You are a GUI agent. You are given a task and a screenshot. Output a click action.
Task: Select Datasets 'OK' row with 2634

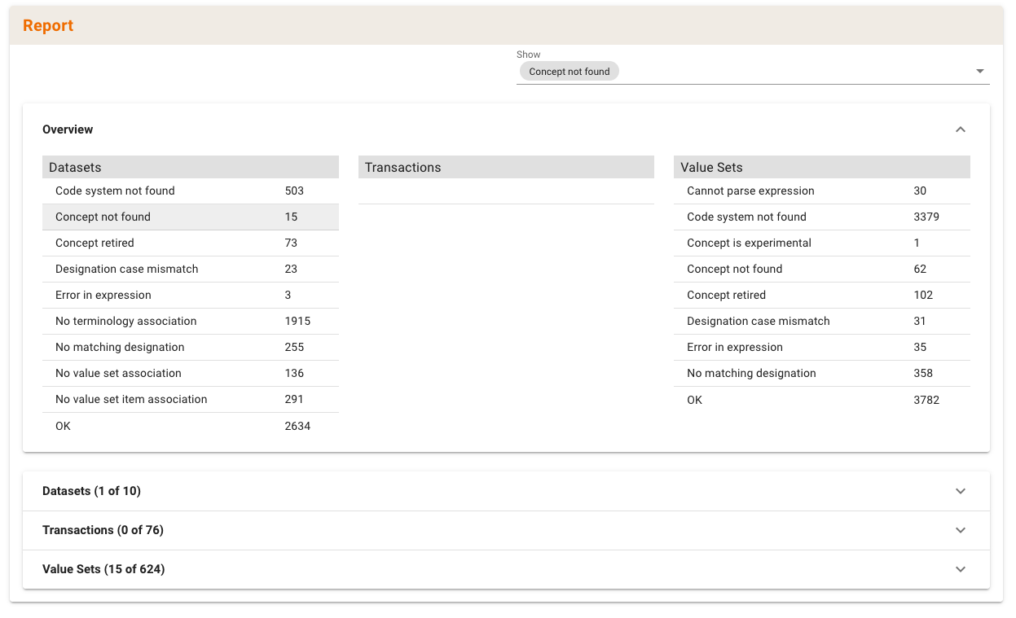pyautogui.click(x=190, y=426)
